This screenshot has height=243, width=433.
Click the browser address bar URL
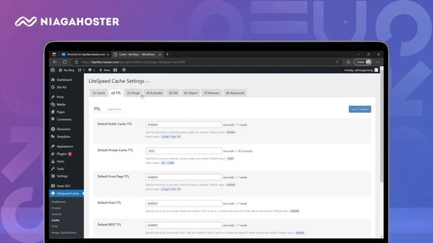tap(133, 62)
